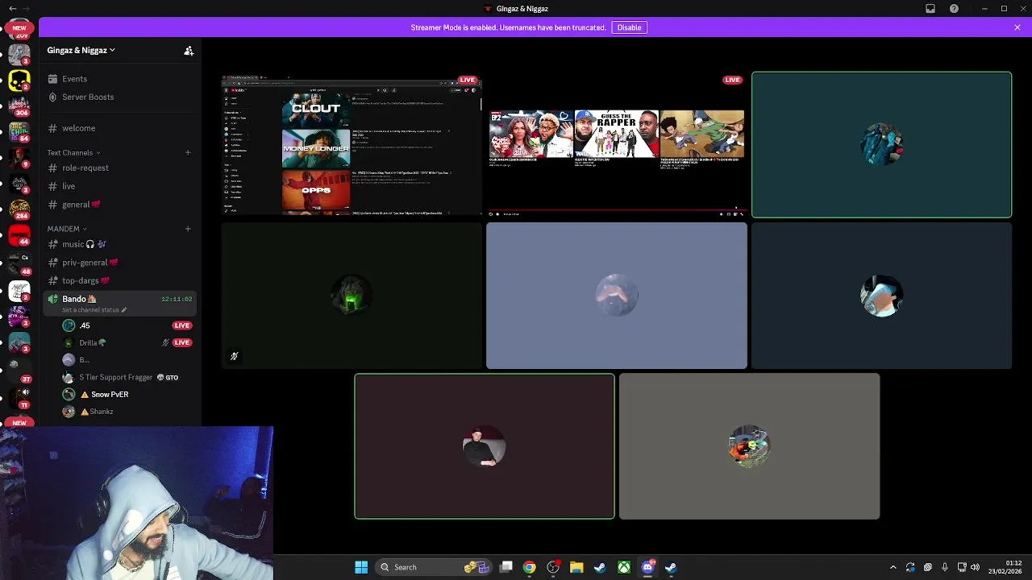Open the general text channel
The image size is (1032, 580).
pos(119,205)
